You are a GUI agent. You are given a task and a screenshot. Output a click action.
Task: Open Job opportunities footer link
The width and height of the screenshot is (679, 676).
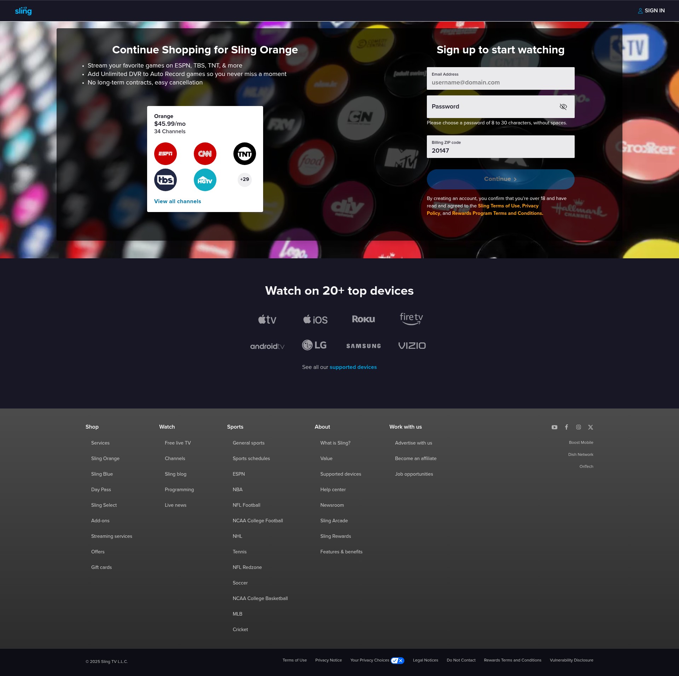click(x=414, y=474)
